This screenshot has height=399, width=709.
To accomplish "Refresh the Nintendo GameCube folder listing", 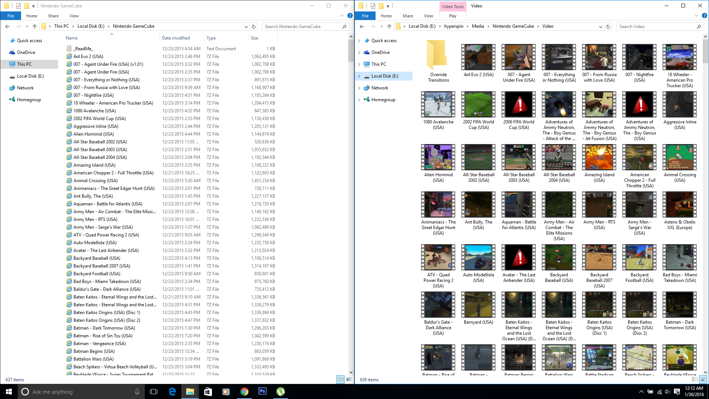I will coord(254,27).
